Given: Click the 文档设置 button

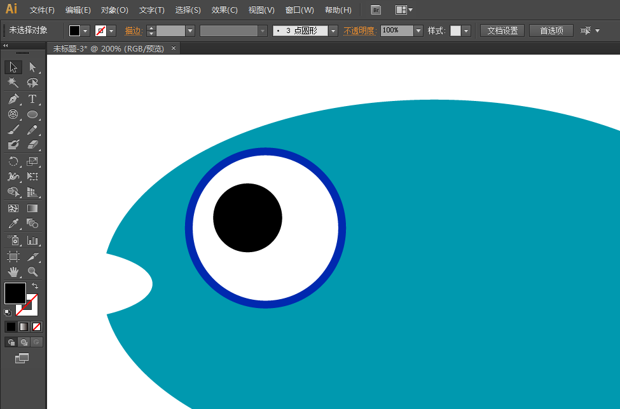Looking at the screenshot, I should point(502,30).
